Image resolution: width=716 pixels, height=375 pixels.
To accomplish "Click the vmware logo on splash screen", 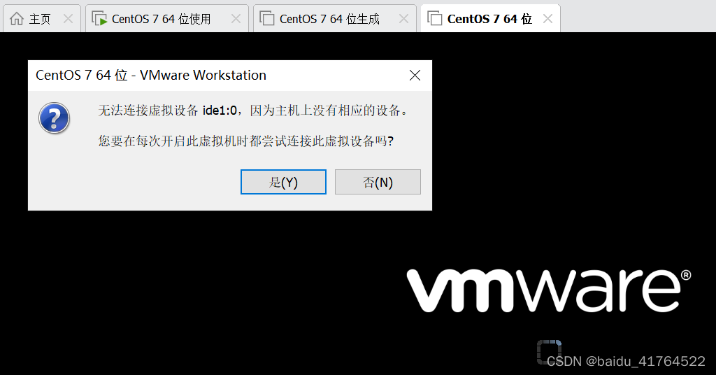I will coord(548,291).
